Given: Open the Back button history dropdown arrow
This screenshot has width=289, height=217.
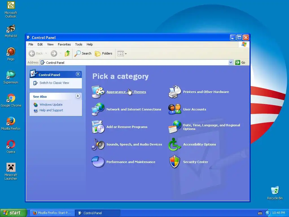Looking at the screenshot, I should click(x=46, y=53).
